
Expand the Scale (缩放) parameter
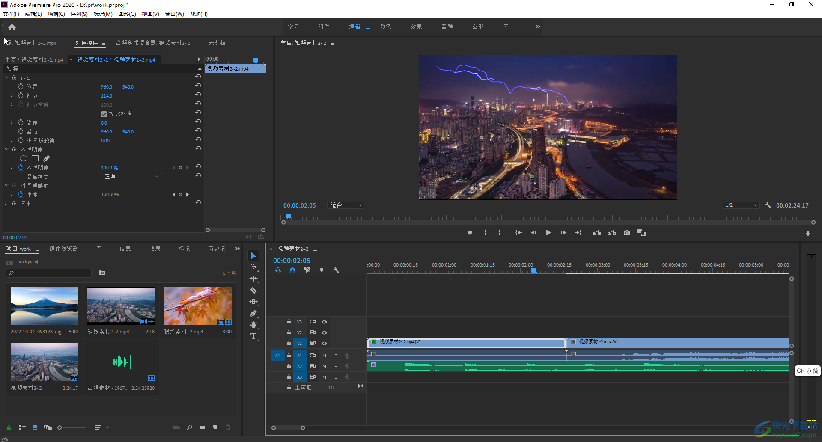point(12,95)
